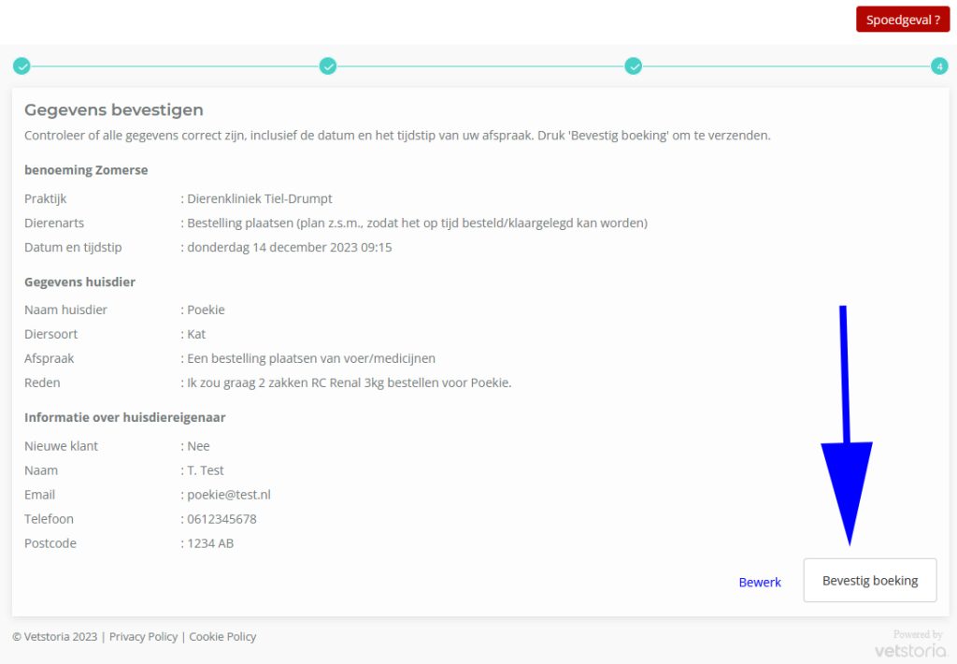957x664 pixels.
Task: Open the Privacy Policy link
Action: 143,637
